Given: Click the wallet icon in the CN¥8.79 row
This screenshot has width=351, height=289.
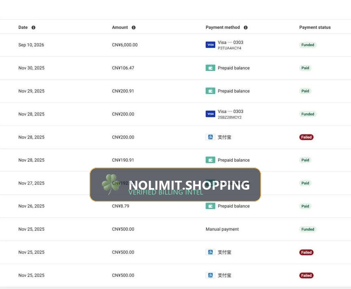Looking at the screenshot, I should point(210,206).
